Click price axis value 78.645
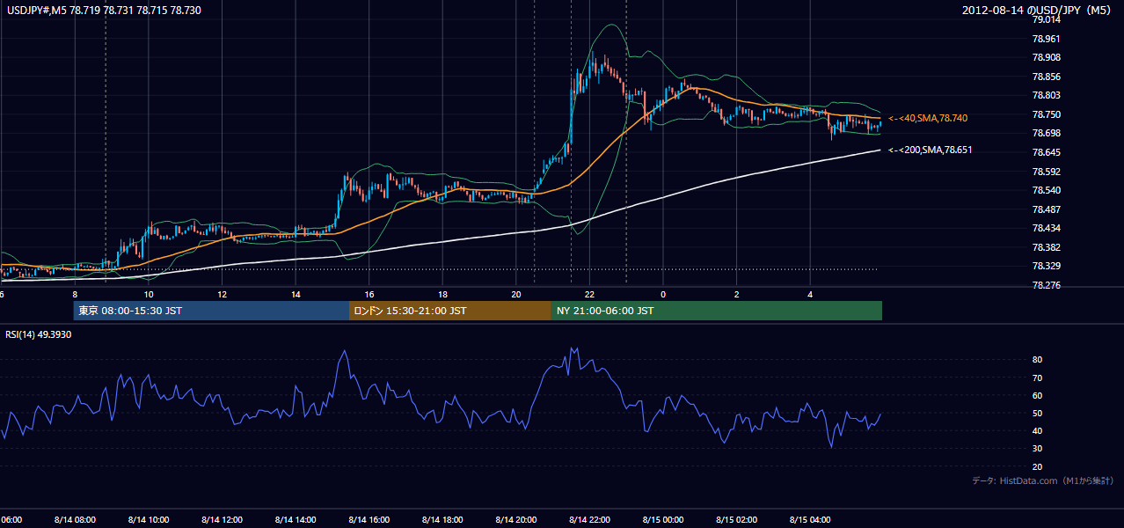The width and height of the screenshot is (1124, 528). click(1047, 152)
